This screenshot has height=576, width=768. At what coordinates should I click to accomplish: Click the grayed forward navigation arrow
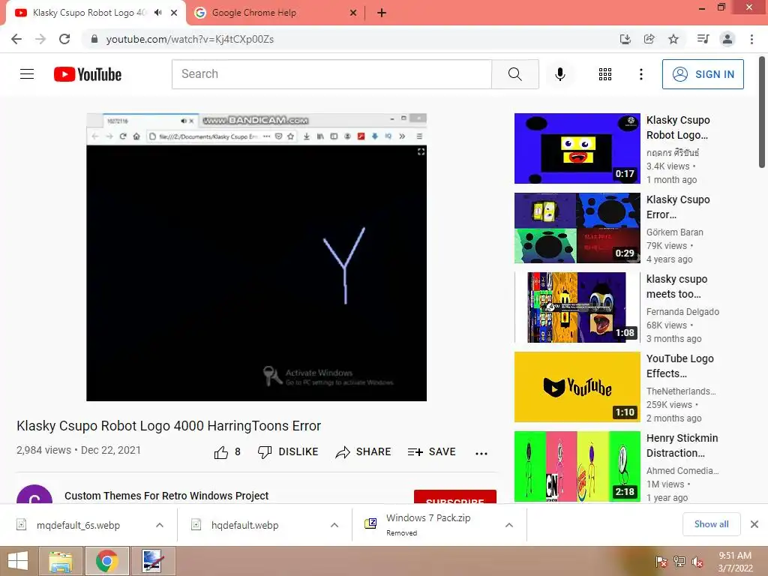(x=40, y=39)
